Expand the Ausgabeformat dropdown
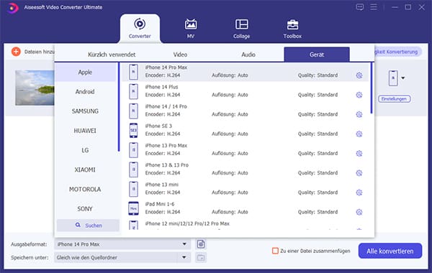Image resolution: width=432 pixels, height=273 pixels. coord(184,244)
